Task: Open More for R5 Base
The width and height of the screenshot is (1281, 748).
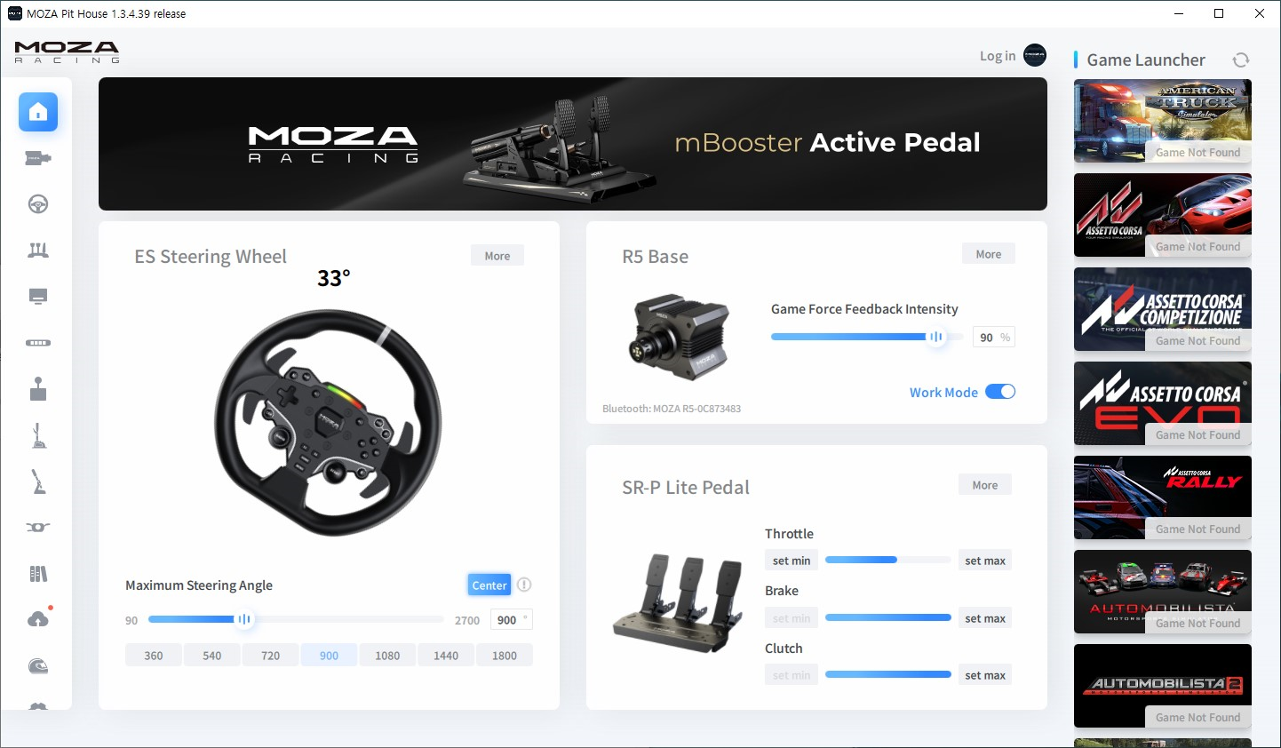Action: pyautogui.click(x=989, y=254)
